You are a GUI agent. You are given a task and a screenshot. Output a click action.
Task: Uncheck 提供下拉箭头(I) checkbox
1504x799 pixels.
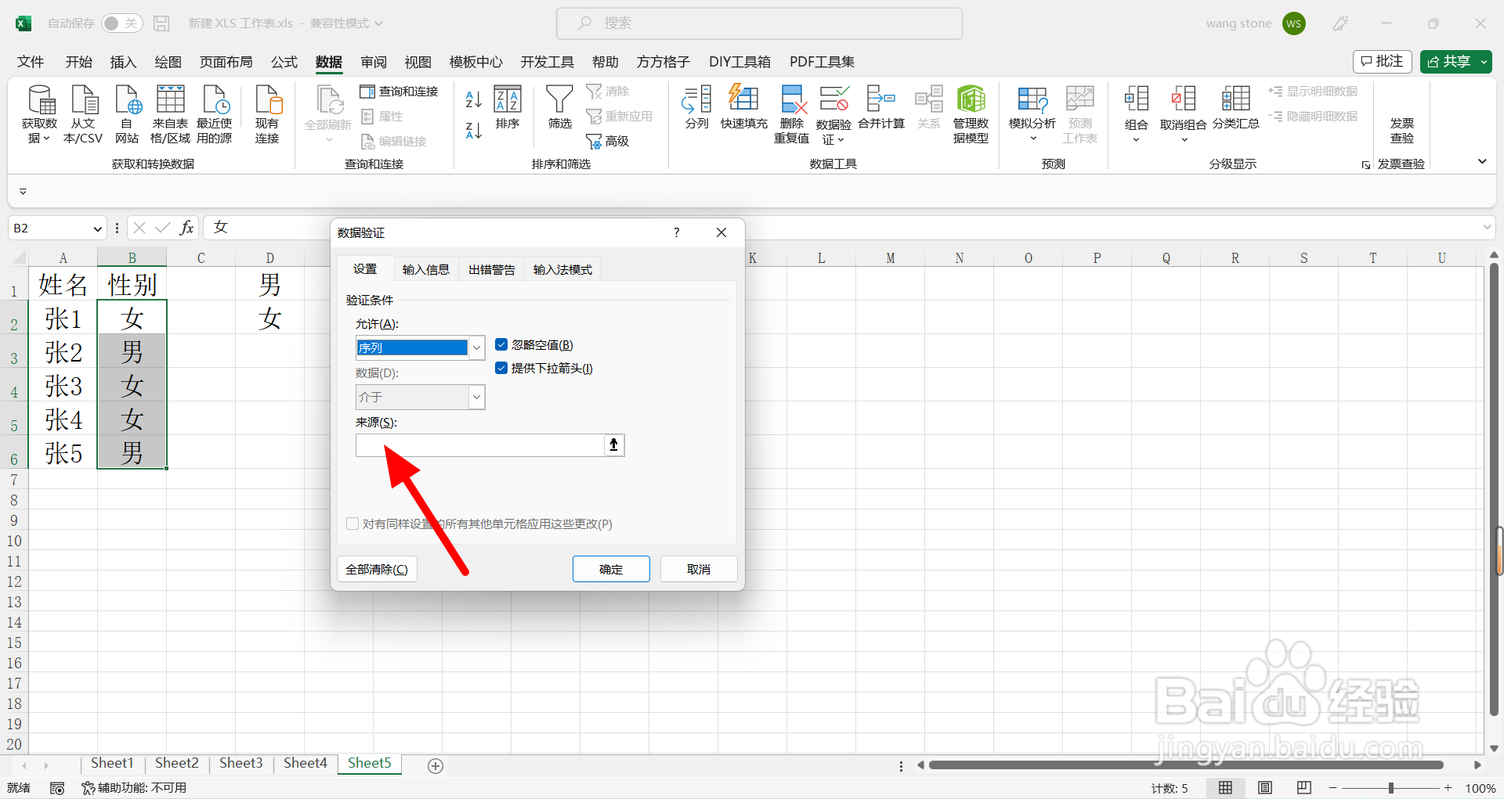coord(501,368)
